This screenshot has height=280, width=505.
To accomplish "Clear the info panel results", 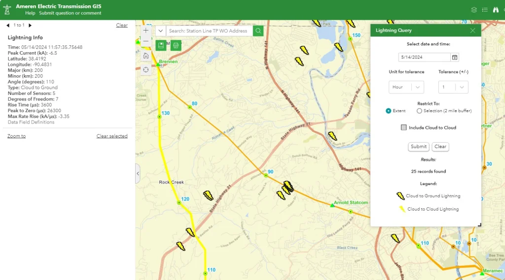I will pos(122,25).
